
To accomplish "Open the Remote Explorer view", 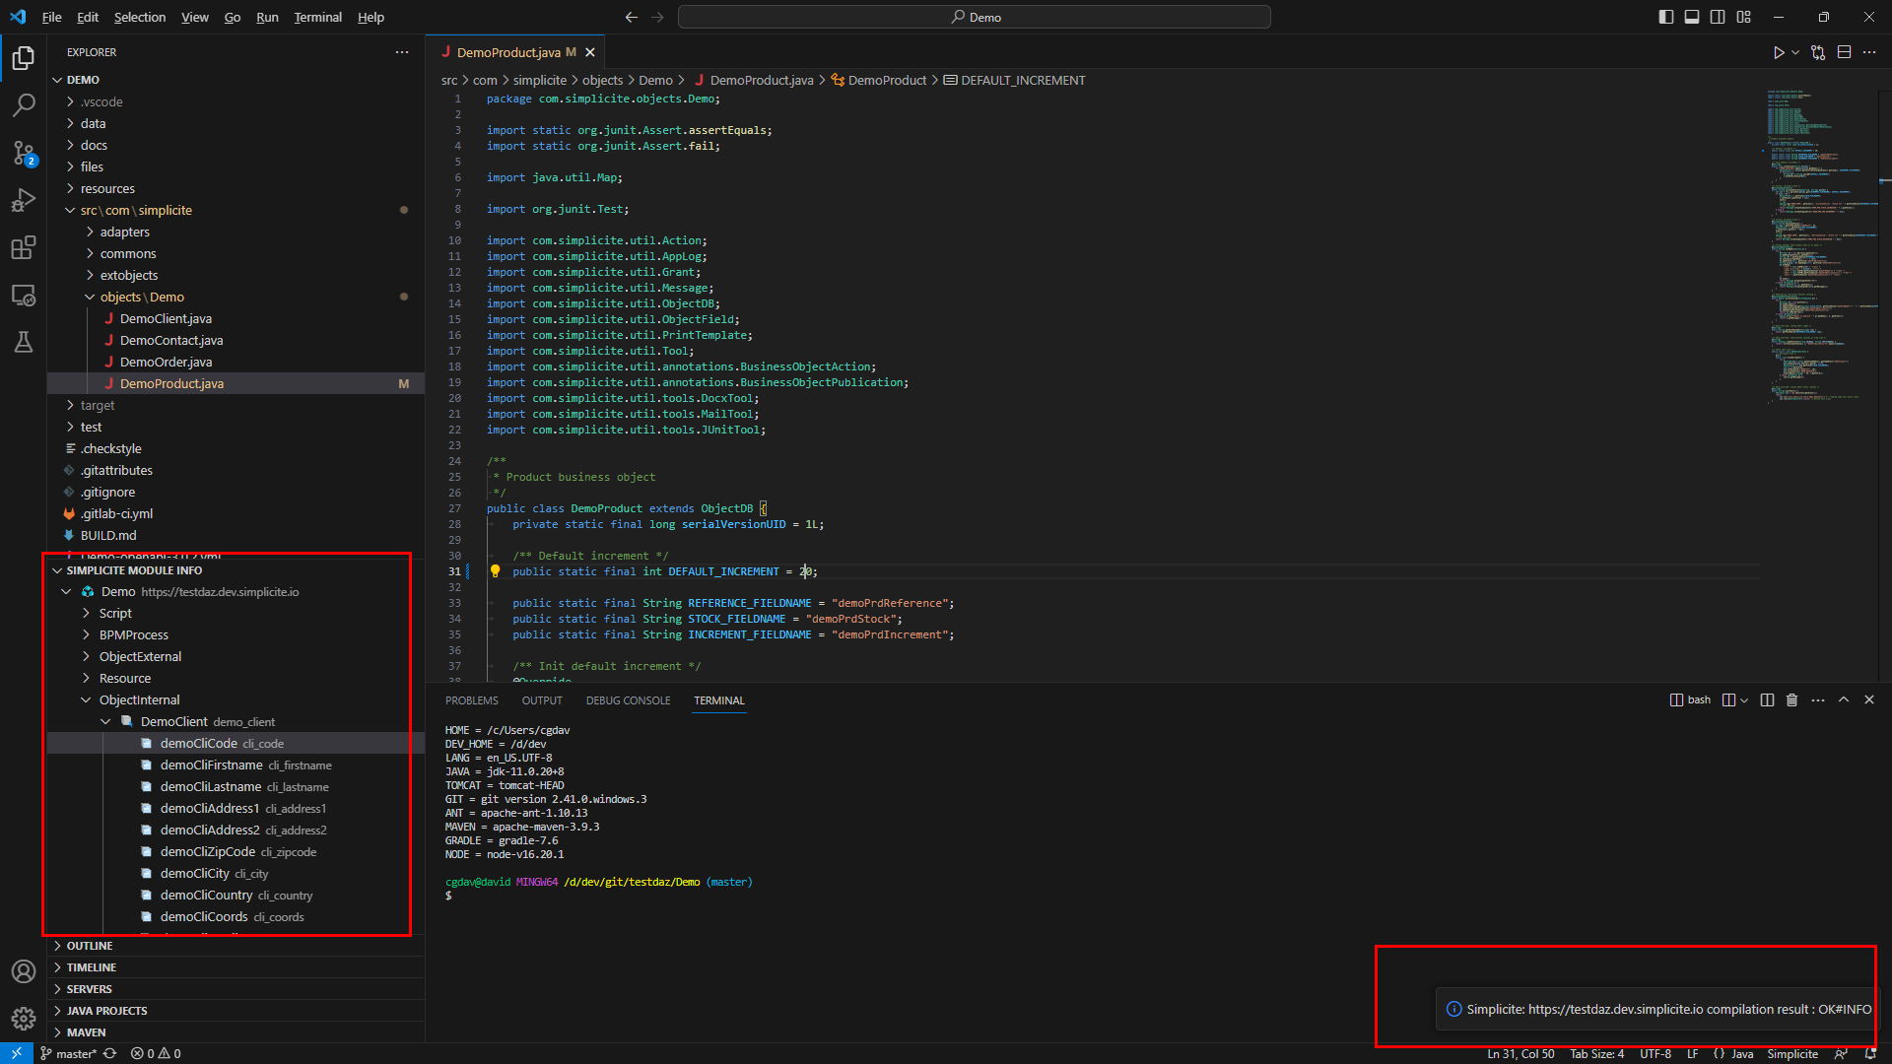I will pos(24,295).
